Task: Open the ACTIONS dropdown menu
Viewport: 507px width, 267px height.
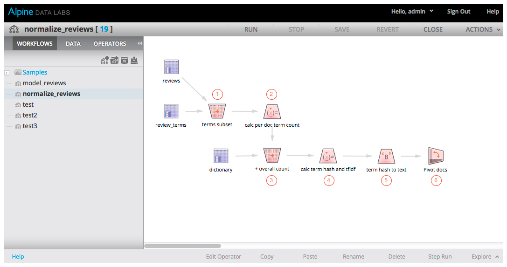Action: coord(483,29)
